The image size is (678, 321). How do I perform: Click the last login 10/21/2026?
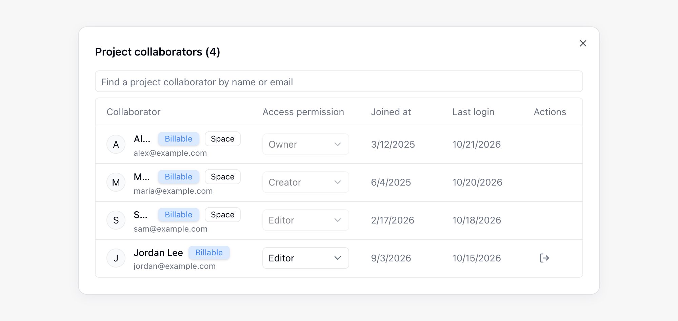tap(476, 144)
